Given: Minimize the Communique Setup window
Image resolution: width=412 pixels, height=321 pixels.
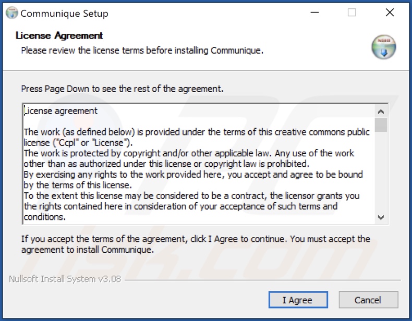Looking at the screenshot, I should click(314, 13).
